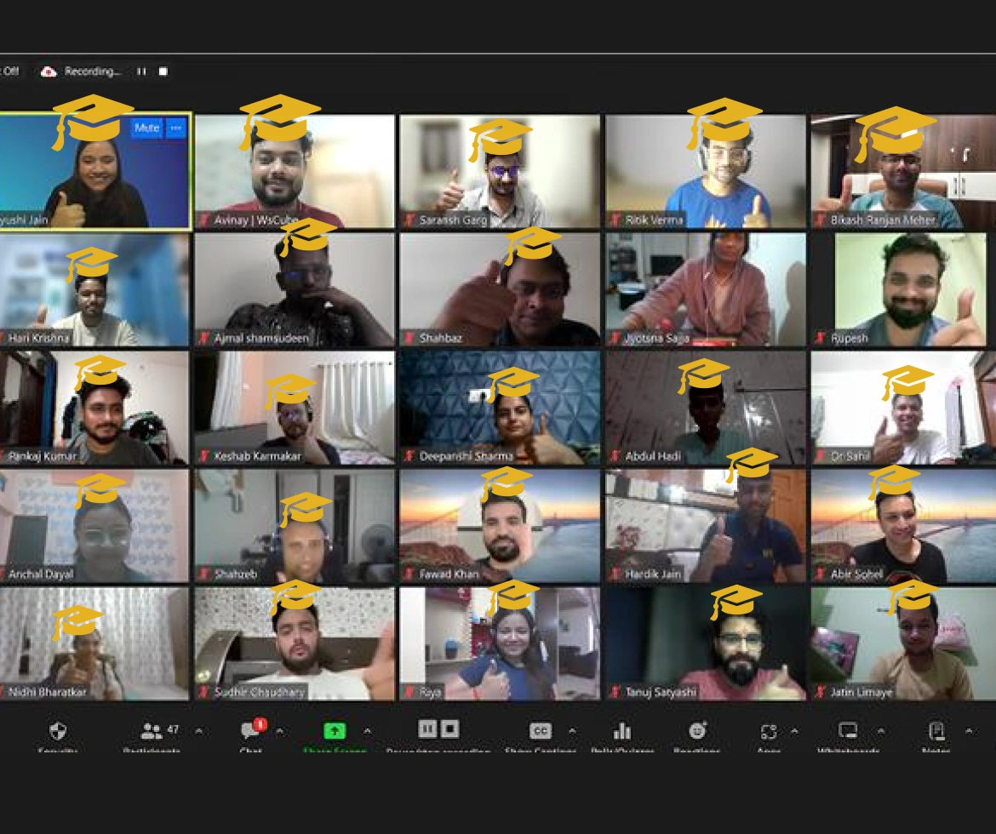The width and height of the screenshot is (996, 834).
Task: Open the Notes icon in toolbar
Action: point(936,731)
